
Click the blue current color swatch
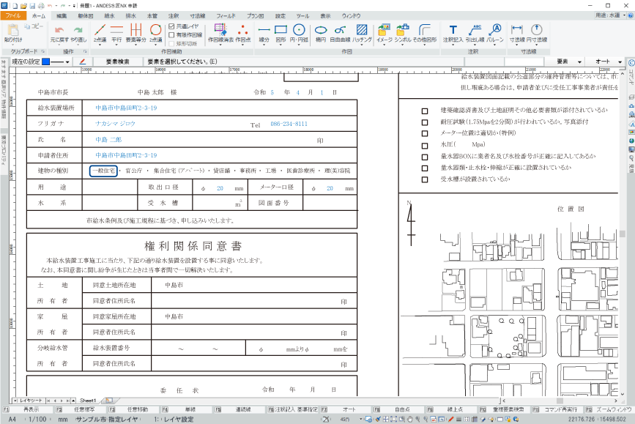46,62
